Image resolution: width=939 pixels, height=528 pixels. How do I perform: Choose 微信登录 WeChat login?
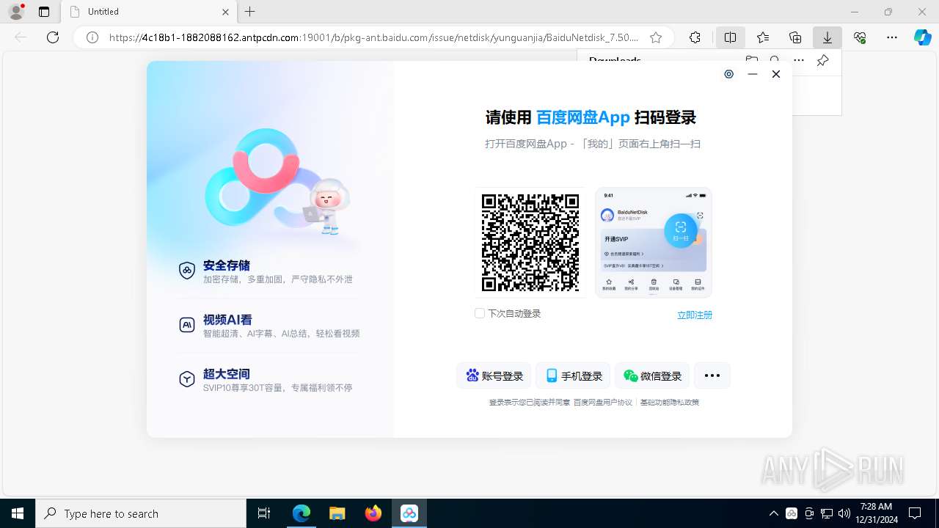(653, 375)
